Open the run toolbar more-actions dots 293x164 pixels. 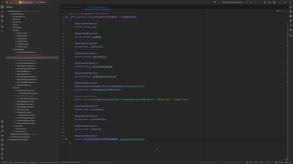pyautogui.click(x=255, y=2)
